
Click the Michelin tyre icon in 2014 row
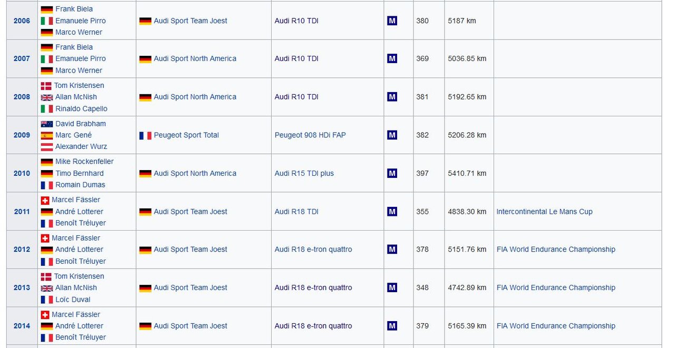click(392, 326)
